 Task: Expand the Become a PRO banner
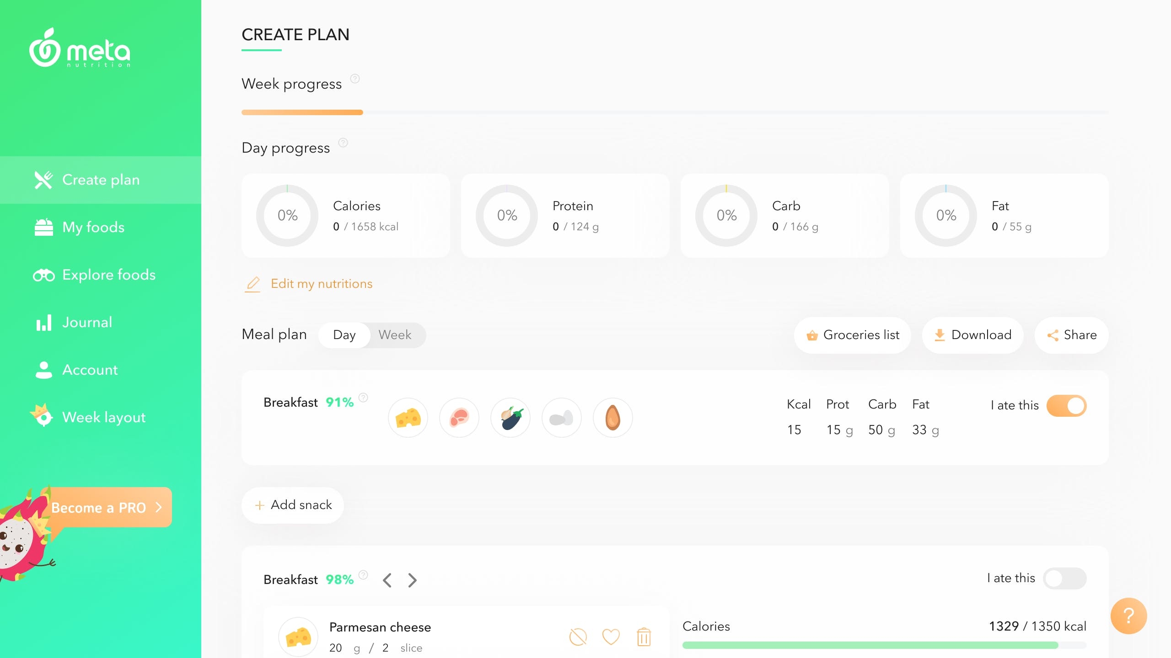[x=107, y=507]
